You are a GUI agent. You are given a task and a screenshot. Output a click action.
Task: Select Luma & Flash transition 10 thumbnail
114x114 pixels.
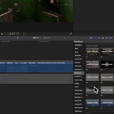107,103
